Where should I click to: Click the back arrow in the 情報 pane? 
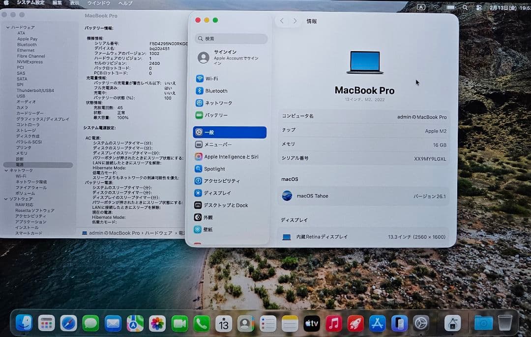point(281,21)
